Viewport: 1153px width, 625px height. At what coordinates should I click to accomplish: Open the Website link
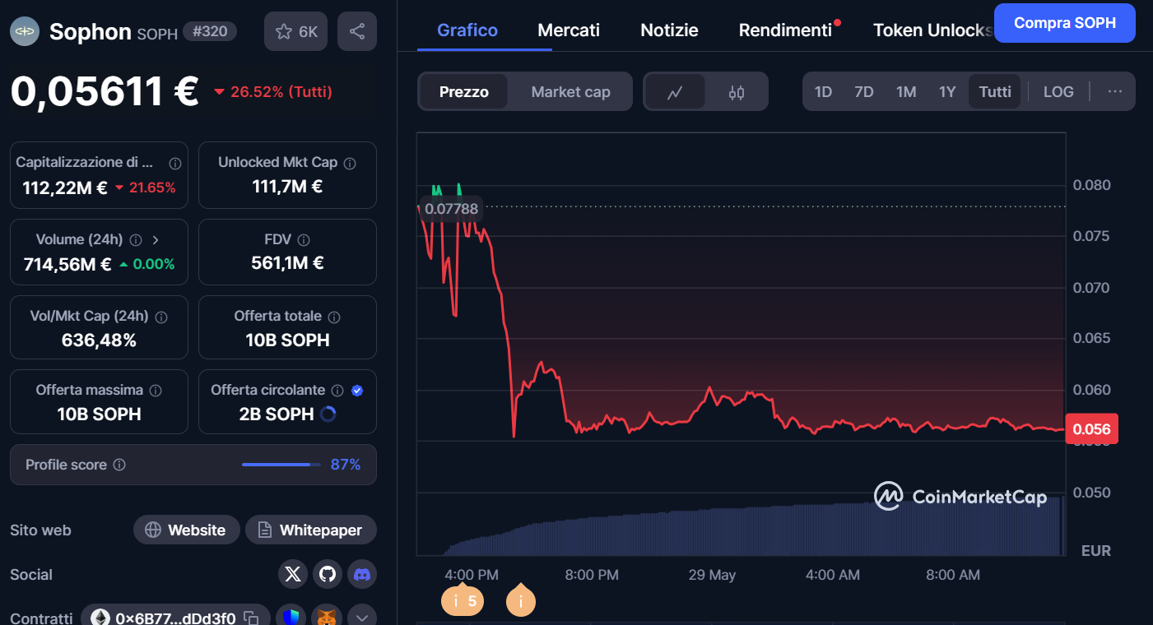coord(186,530)
